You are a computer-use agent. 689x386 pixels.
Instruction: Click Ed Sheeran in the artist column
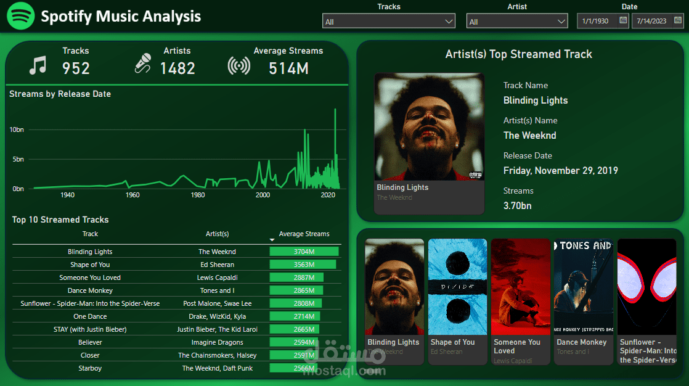pos(217,265)
